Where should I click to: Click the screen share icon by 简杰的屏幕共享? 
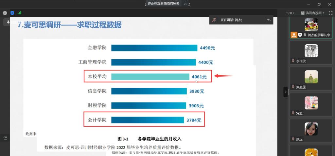point(300,35)
